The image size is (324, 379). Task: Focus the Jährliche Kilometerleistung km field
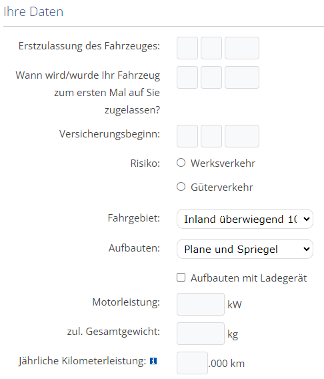[193, 363]
